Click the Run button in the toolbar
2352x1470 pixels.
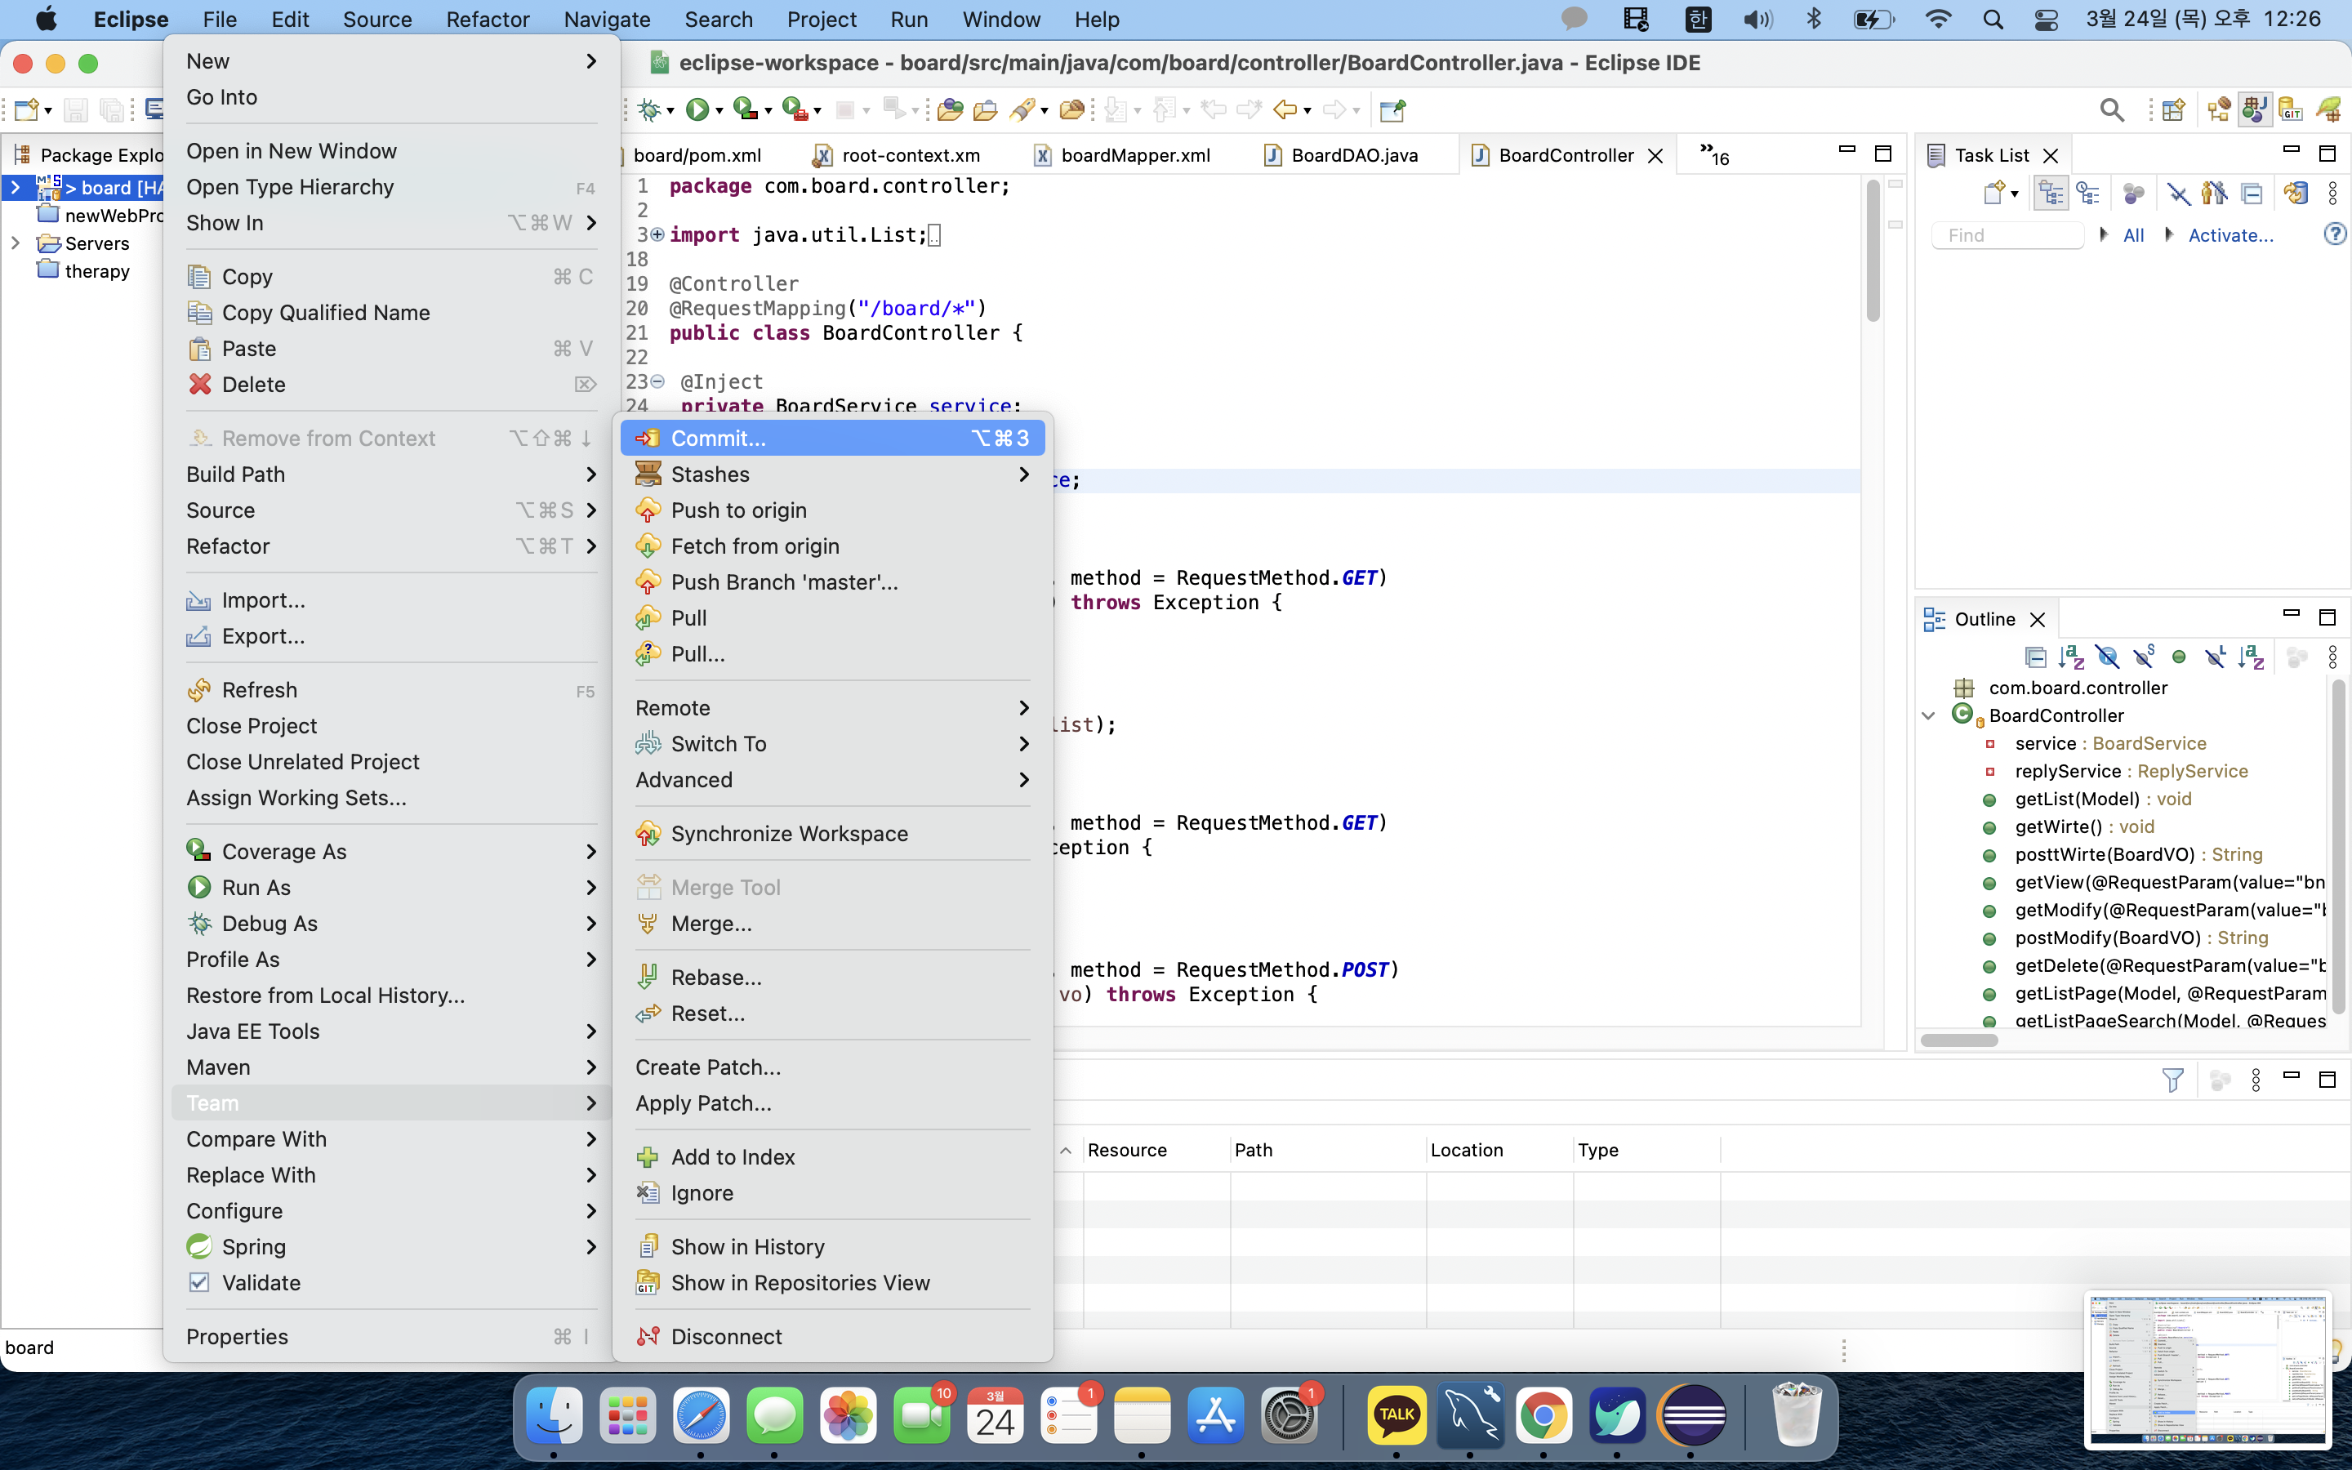696,110
